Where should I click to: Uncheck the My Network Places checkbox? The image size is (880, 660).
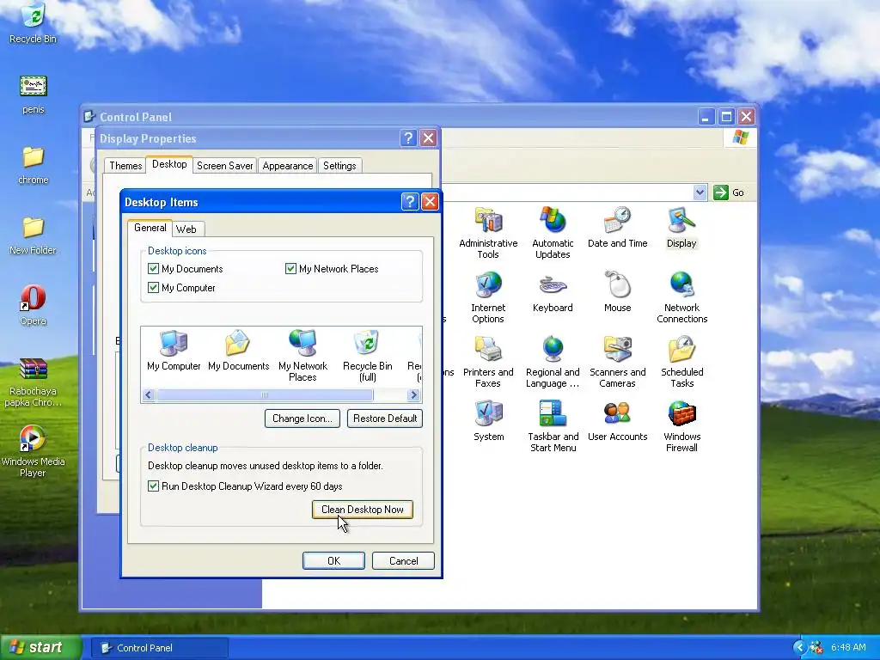[x=290, y=268]
